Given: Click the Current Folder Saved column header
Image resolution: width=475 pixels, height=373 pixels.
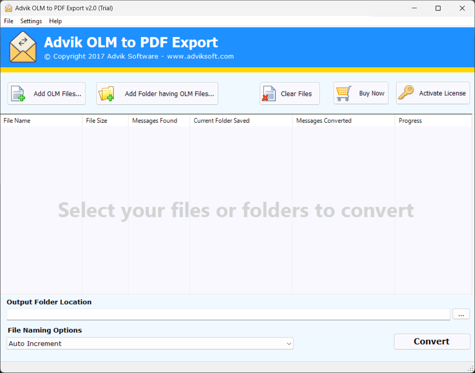Looking at the screenshot, I should point(241,121).
